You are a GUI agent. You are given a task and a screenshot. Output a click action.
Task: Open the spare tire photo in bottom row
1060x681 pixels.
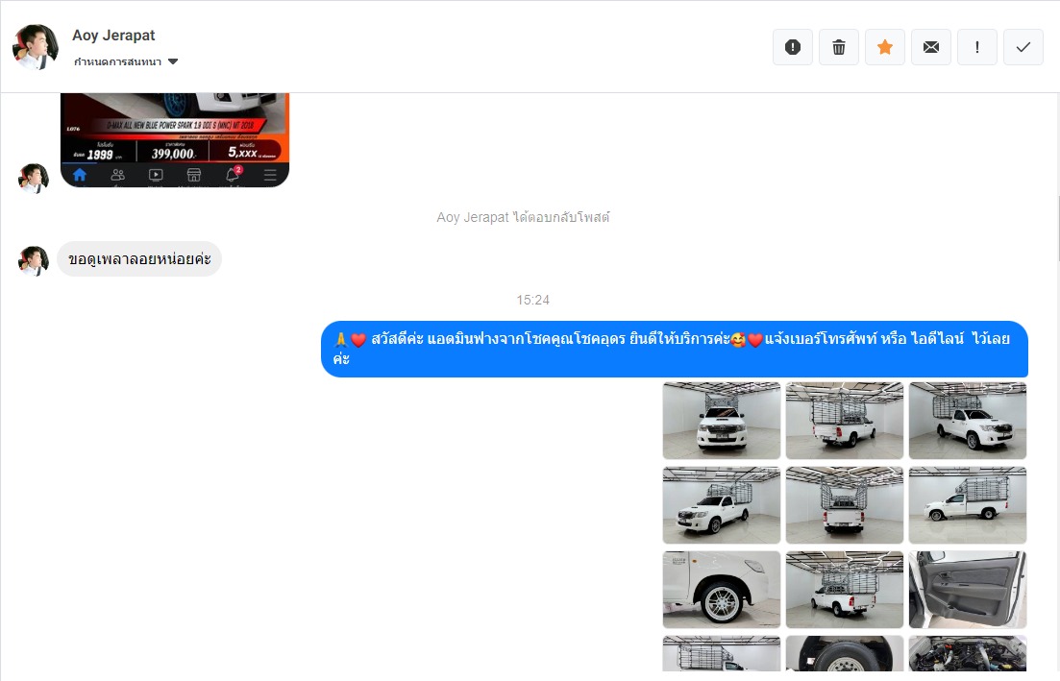tap(845, 653)
